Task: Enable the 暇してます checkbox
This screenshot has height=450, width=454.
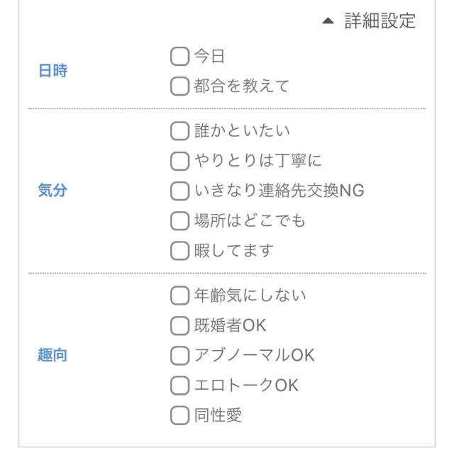Action: coord(180,250)
